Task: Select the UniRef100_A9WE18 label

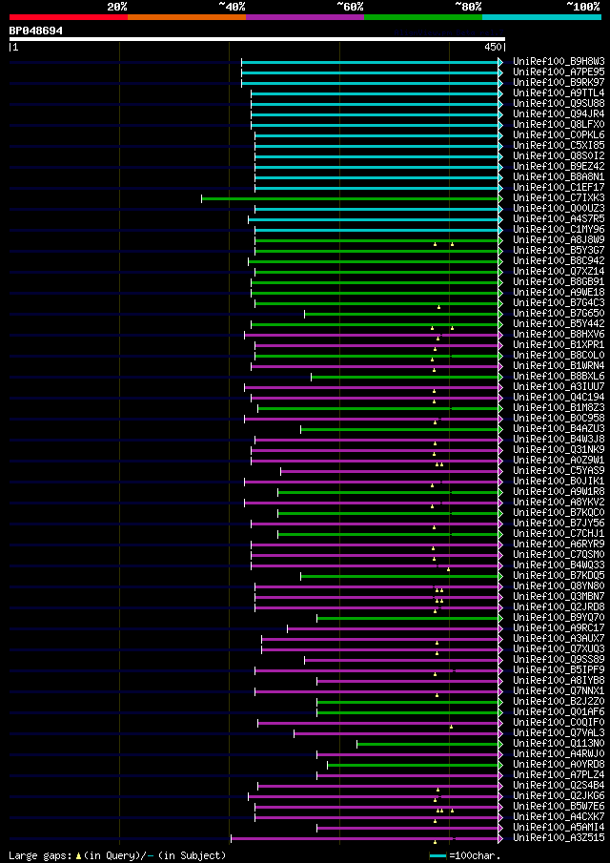Action: [559, 292]
